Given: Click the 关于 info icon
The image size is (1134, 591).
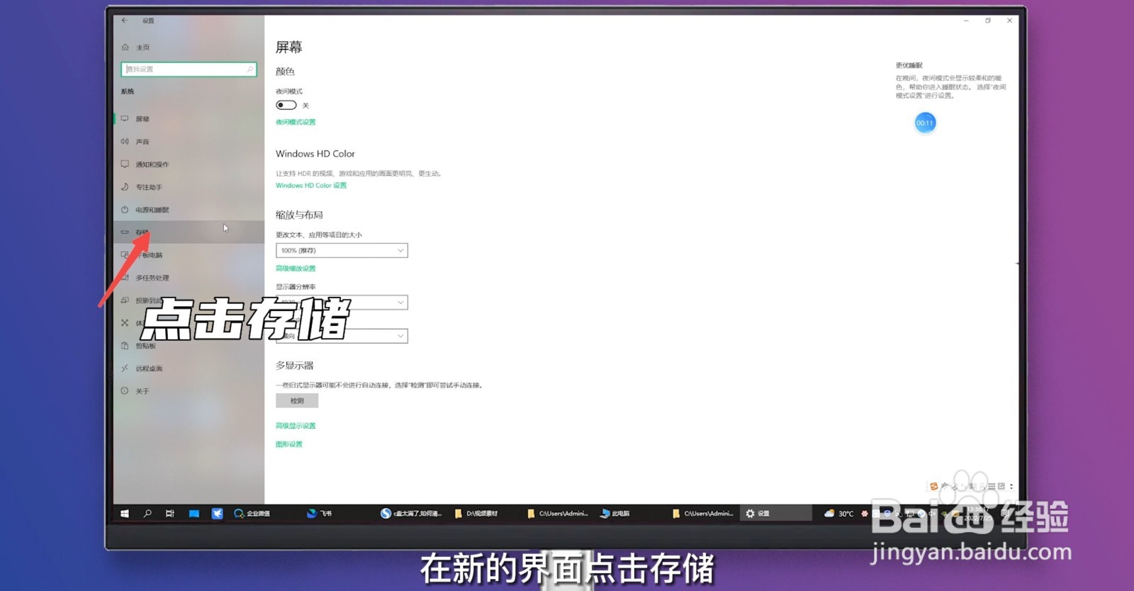Looking at the screenshot, I should click(x=125, y=391).
